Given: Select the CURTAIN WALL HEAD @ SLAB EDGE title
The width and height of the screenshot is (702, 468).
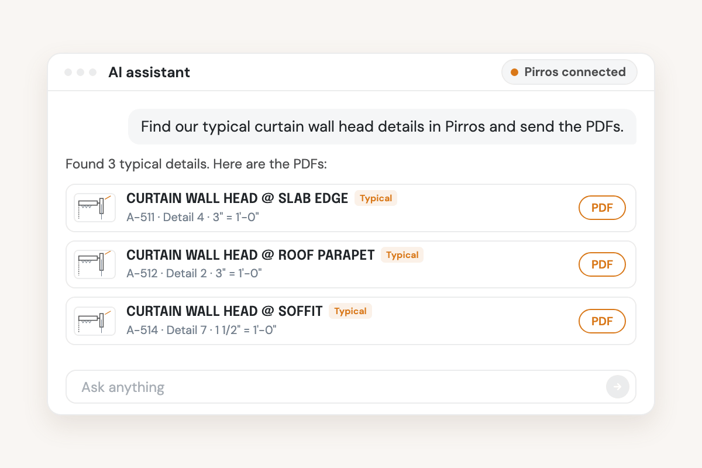Looking at the screenshot, I should pyautogui.click(x=237, y=198).
